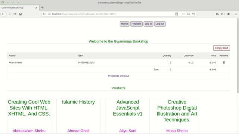Show site information icon in address bar
The width and height of the screenshot is (239, 134).
pos(49,14)
